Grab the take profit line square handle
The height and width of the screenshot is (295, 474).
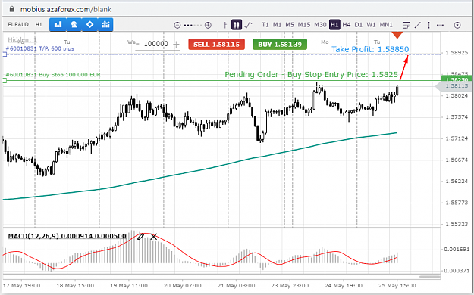coord(5,54)
